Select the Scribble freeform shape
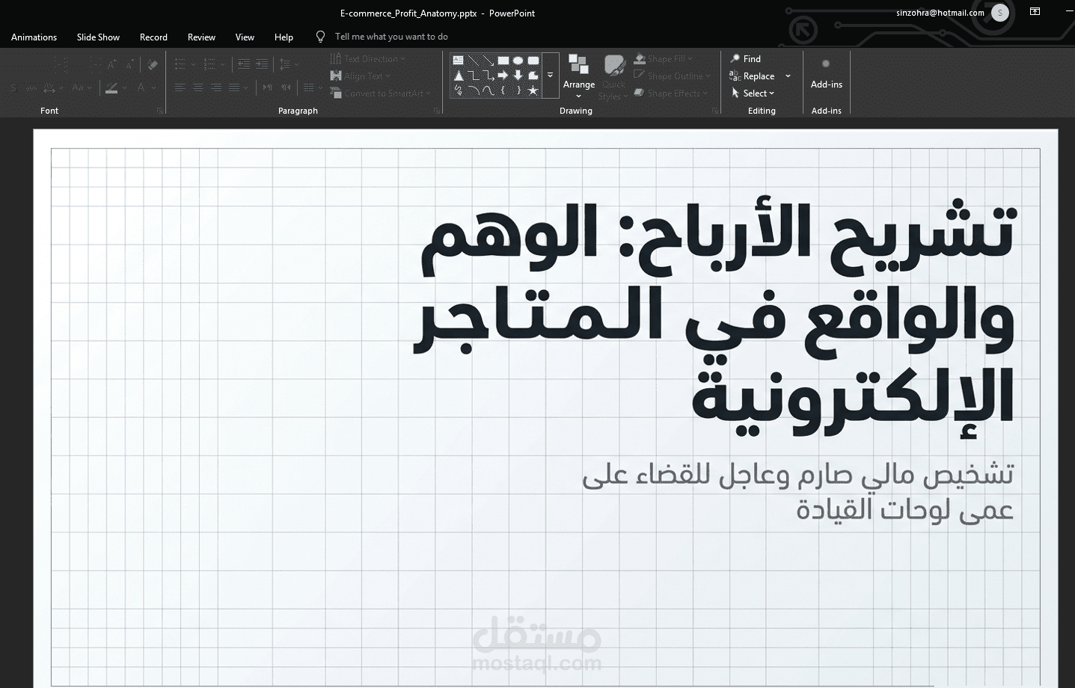This screenshot has height=688, width=1075. (x=459, y=90)
